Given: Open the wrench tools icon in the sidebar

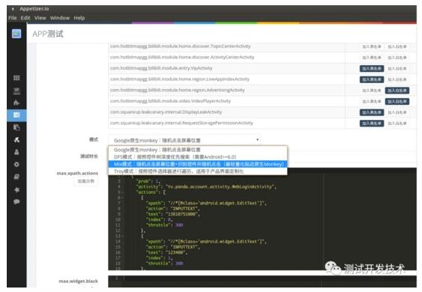Looking at the screenshot, I should pos(16,139).
